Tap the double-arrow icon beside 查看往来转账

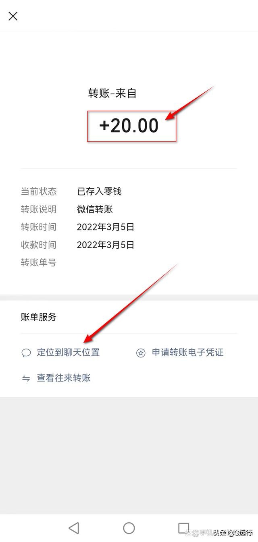point(25,378)
